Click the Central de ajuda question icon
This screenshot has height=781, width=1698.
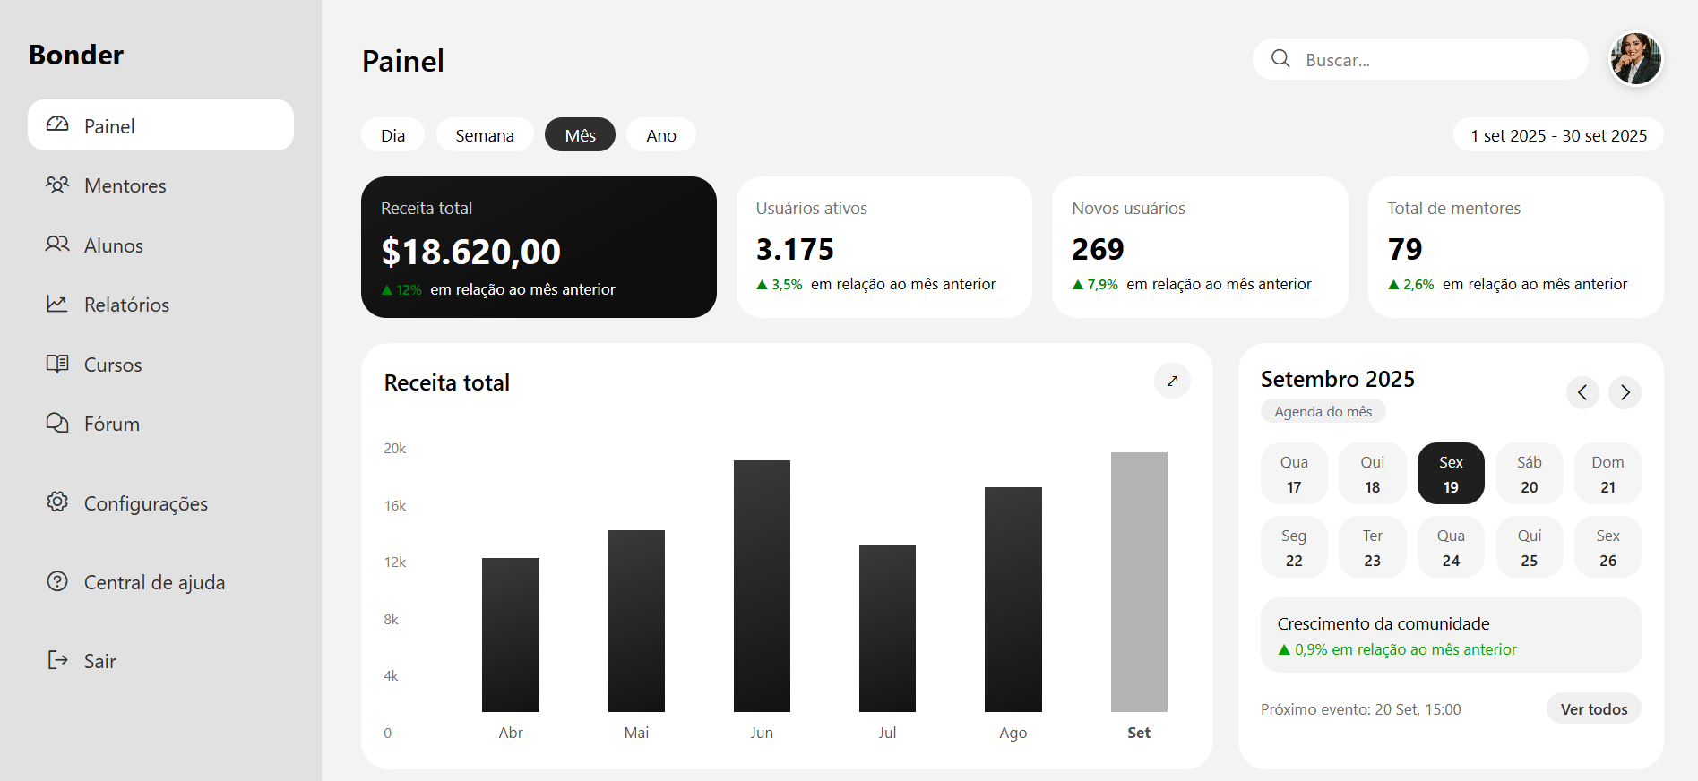(57, 581)
